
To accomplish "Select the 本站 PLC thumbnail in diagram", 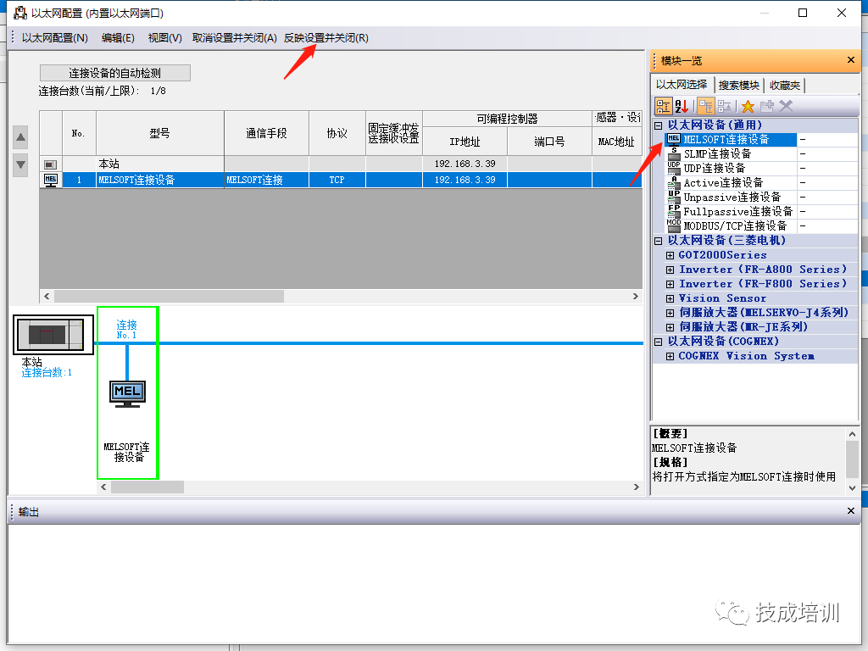I will [x=53, y=335].
